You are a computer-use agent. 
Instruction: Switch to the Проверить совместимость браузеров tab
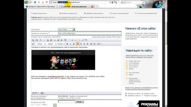click(x=42, y=7)
